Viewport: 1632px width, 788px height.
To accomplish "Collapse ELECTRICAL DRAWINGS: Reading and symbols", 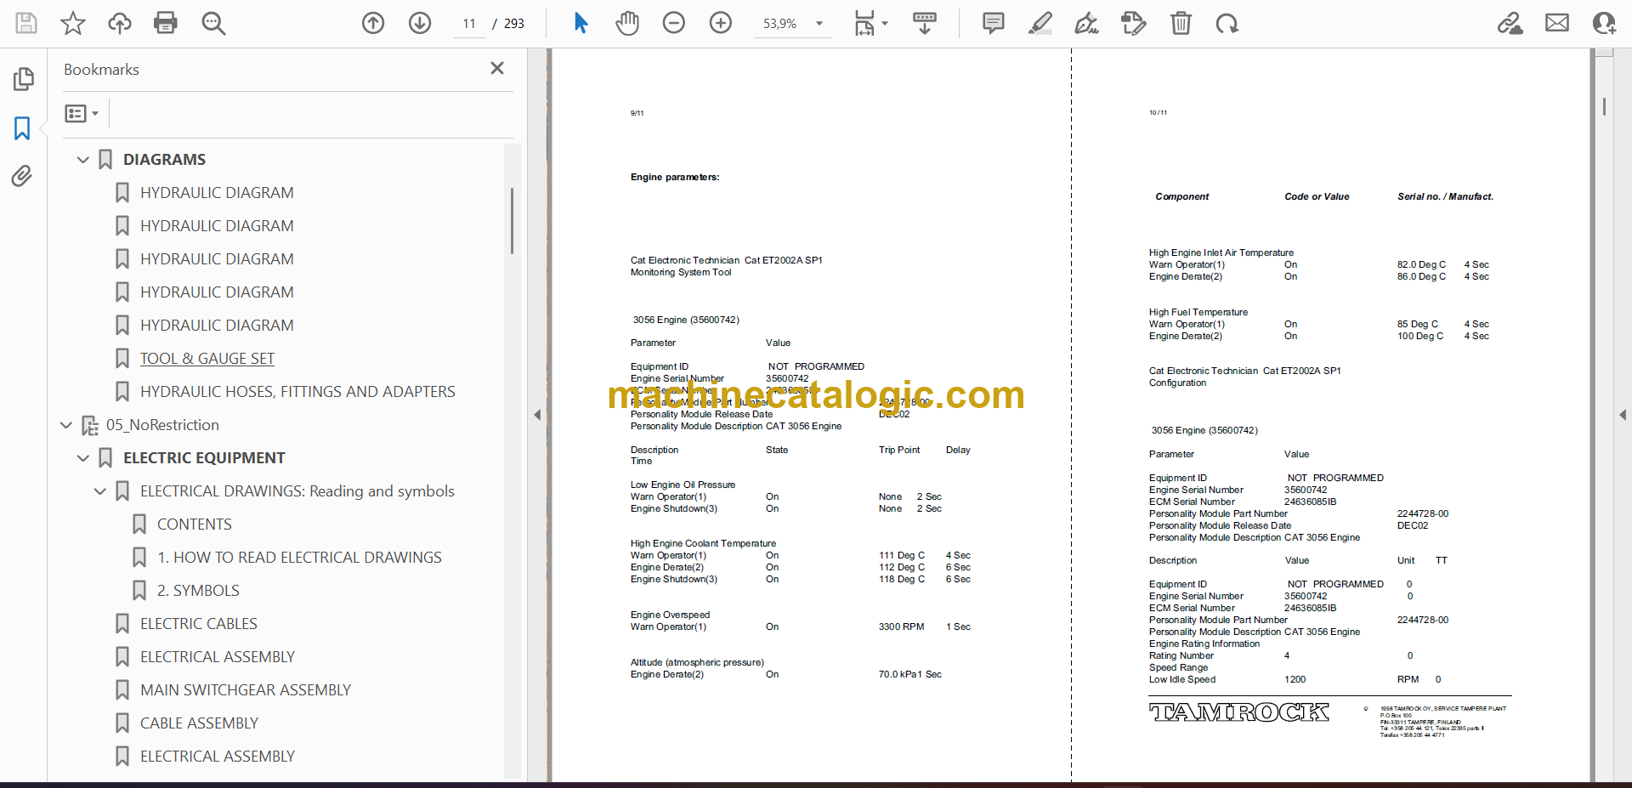I will click(99, 491).
